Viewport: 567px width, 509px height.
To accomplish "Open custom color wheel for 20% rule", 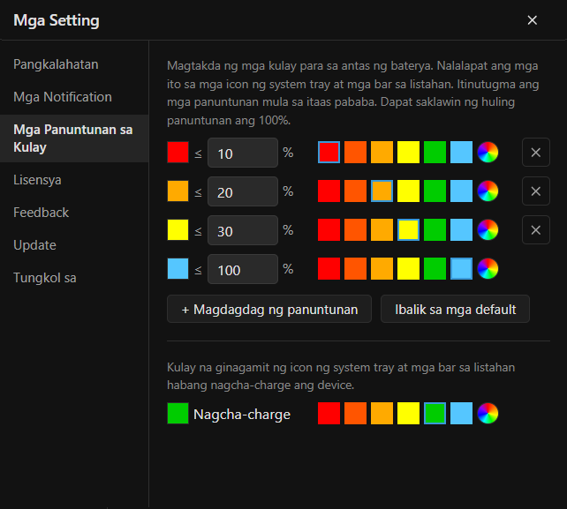I will [x=488, y=191].
